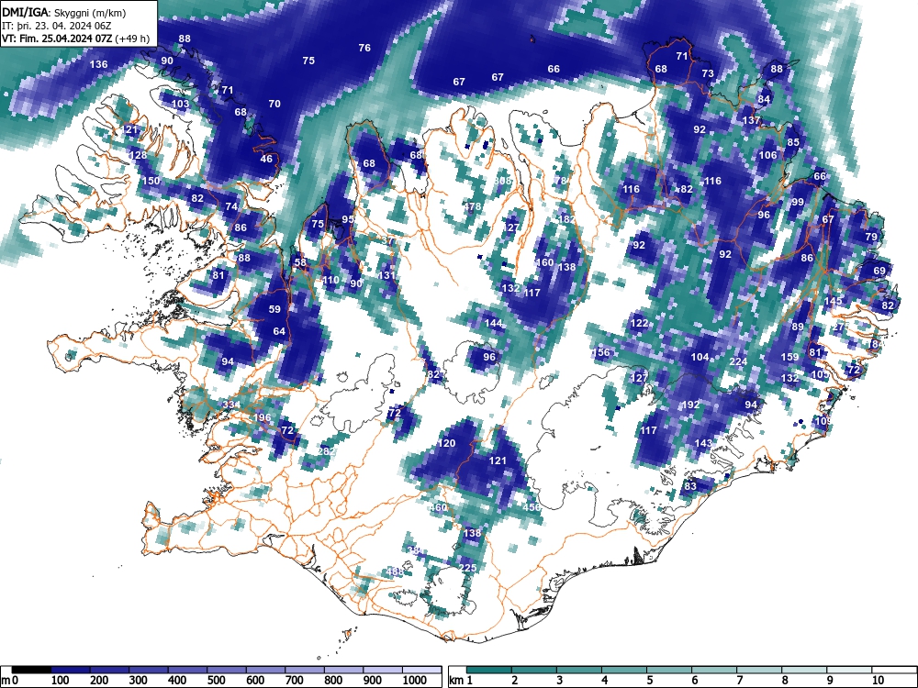Click the '110' visibility value

[330, 280]
